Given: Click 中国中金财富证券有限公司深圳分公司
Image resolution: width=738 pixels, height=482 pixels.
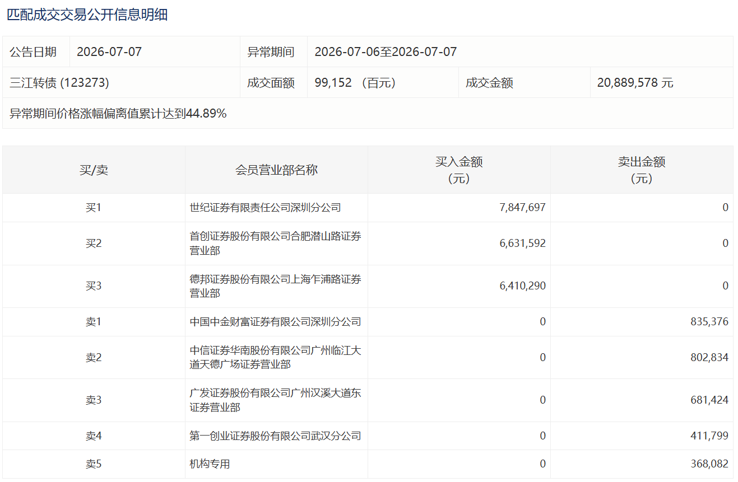Looking at the screenshot, I should tap(276, 322).
